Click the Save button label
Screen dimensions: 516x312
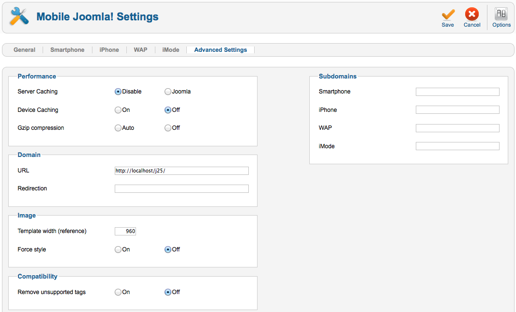(448, 25)
